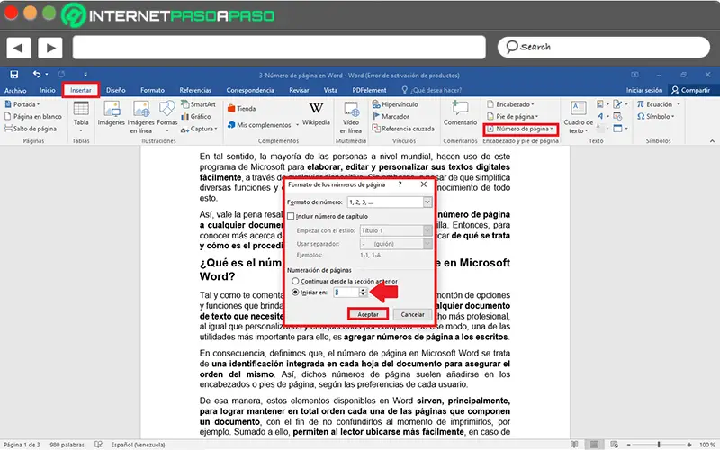Switch to the Revisar tab
This screenshot has width=720, height=450.
(299, 91)
